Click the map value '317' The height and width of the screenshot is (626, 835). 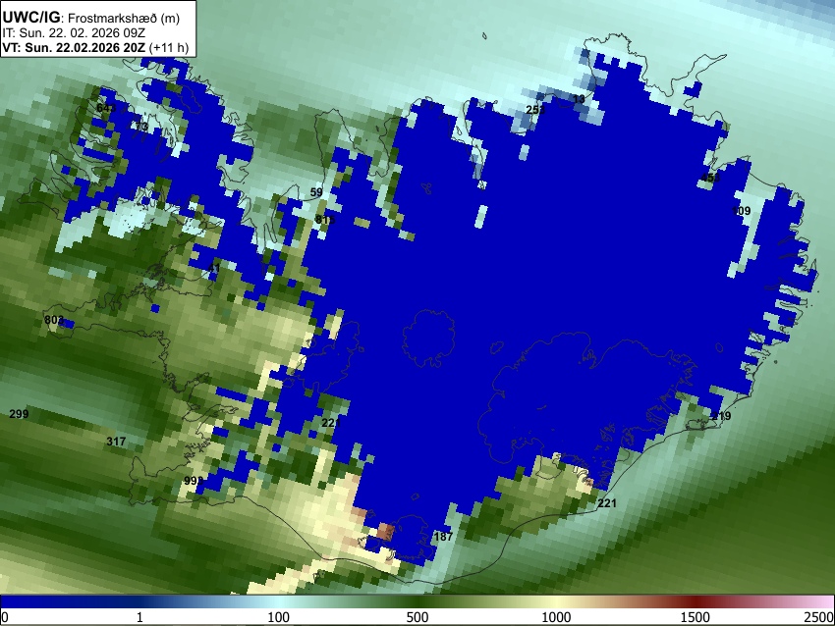[x=116, y=441]
